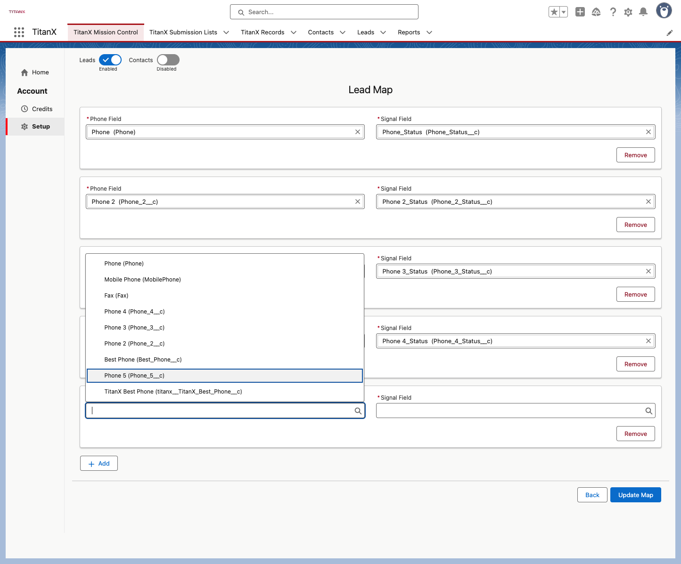
Task: Open the Help question mark icon
Action: [x=613, y=12]
